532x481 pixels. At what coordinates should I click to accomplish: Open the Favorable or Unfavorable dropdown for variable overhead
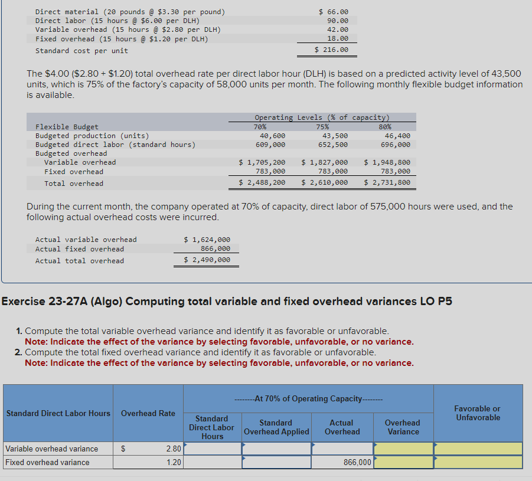point(477,449)
